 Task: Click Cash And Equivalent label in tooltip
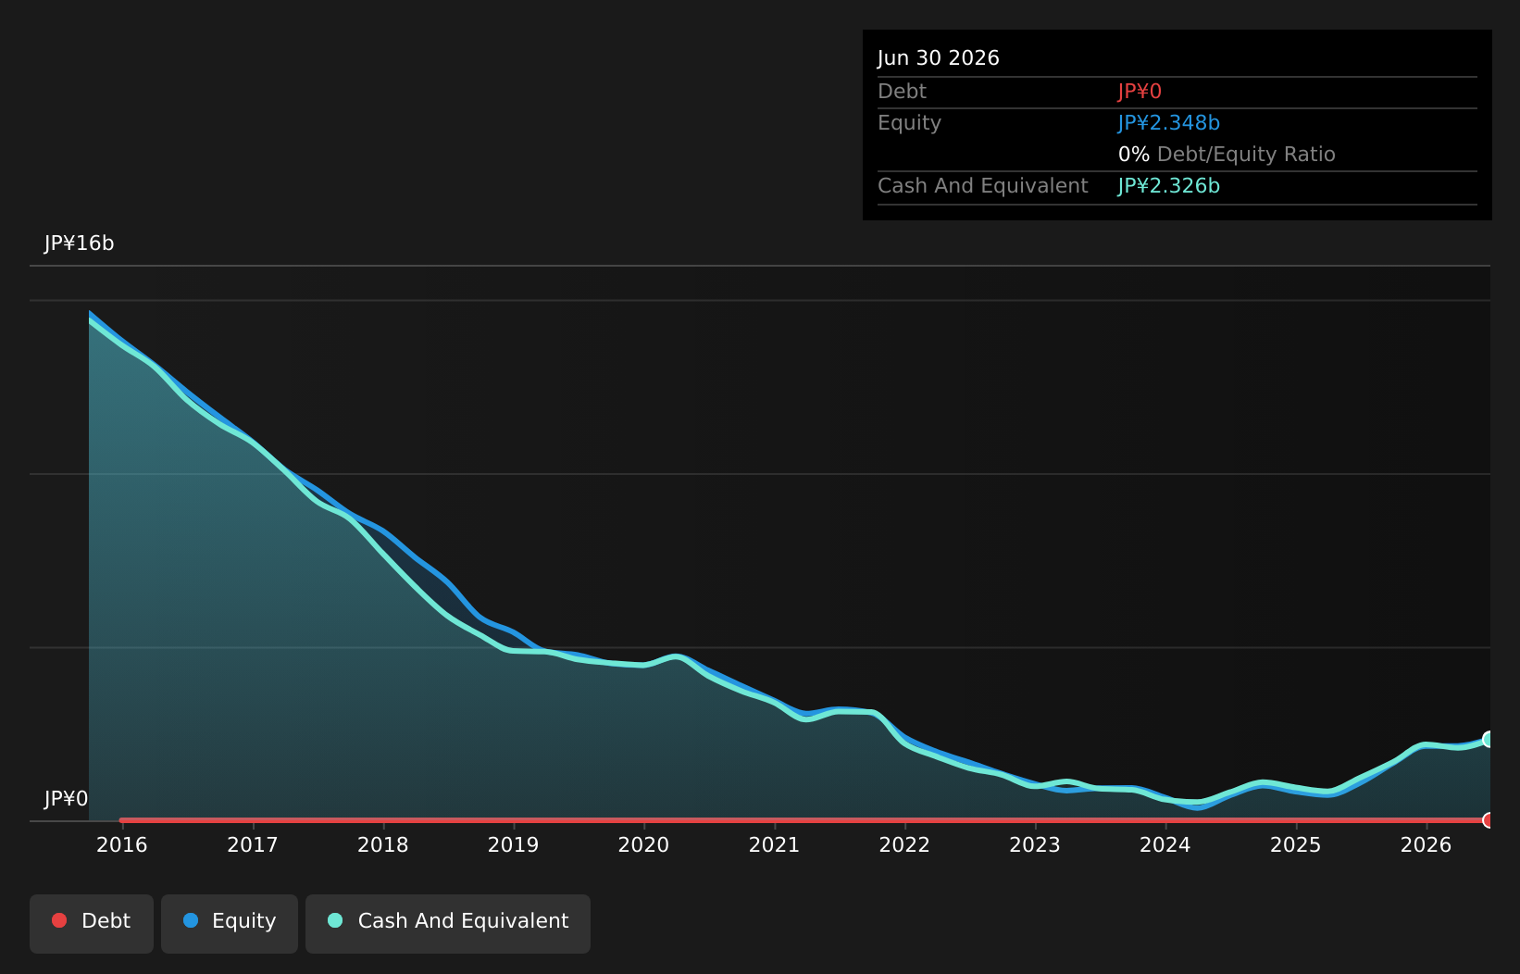[983, 186]
